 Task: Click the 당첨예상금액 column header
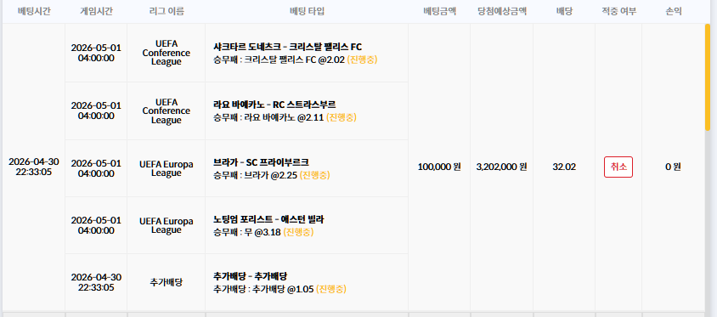click(x=501, y=11)
